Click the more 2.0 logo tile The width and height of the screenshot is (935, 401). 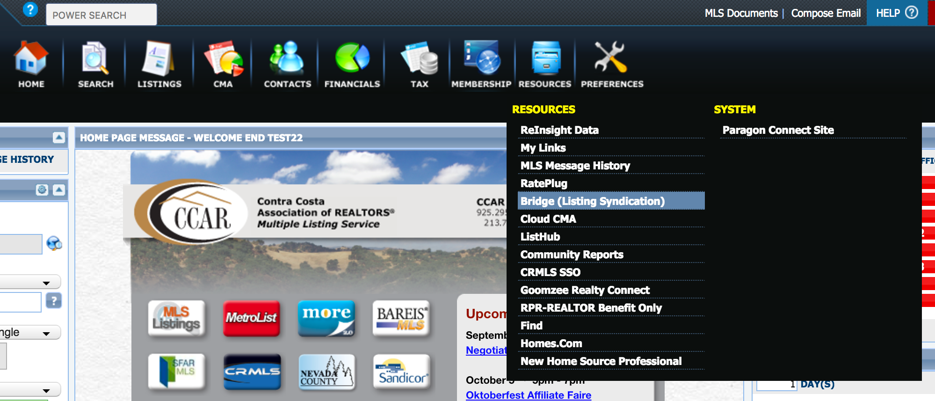pos(326,318)
